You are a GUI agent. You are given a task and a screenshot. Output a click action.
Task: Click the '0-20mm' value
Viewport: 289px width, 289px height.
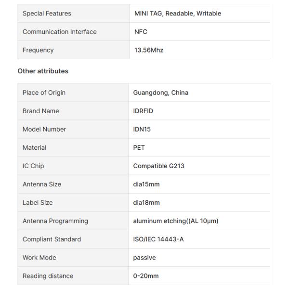(146, 276)
